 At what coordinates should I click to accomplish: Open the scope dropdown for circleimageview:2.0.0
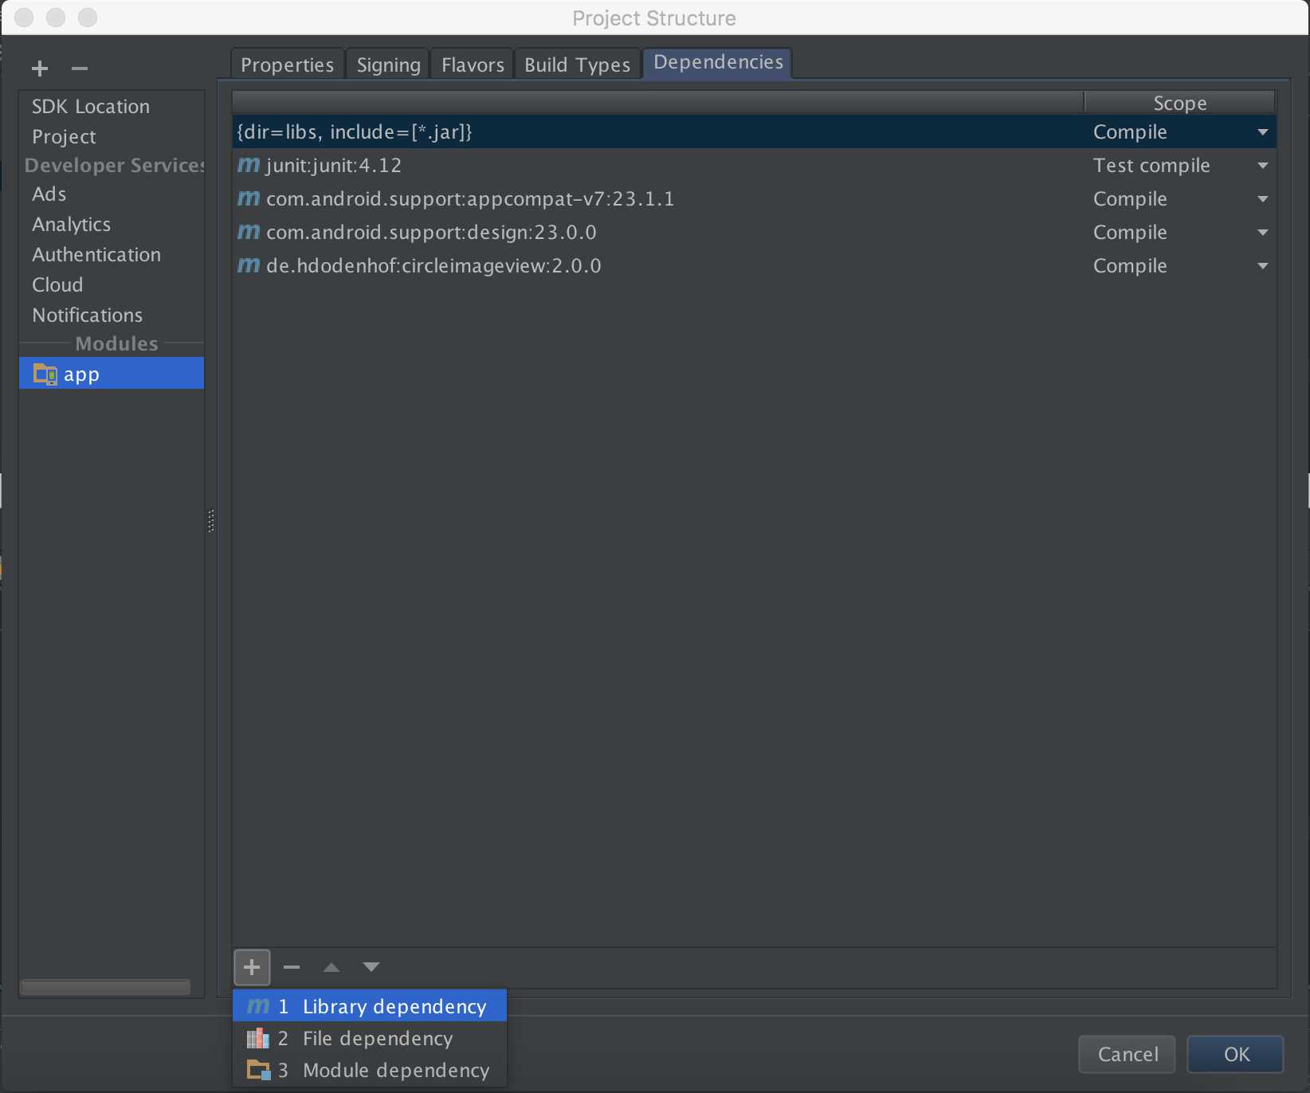(1263, 266)
